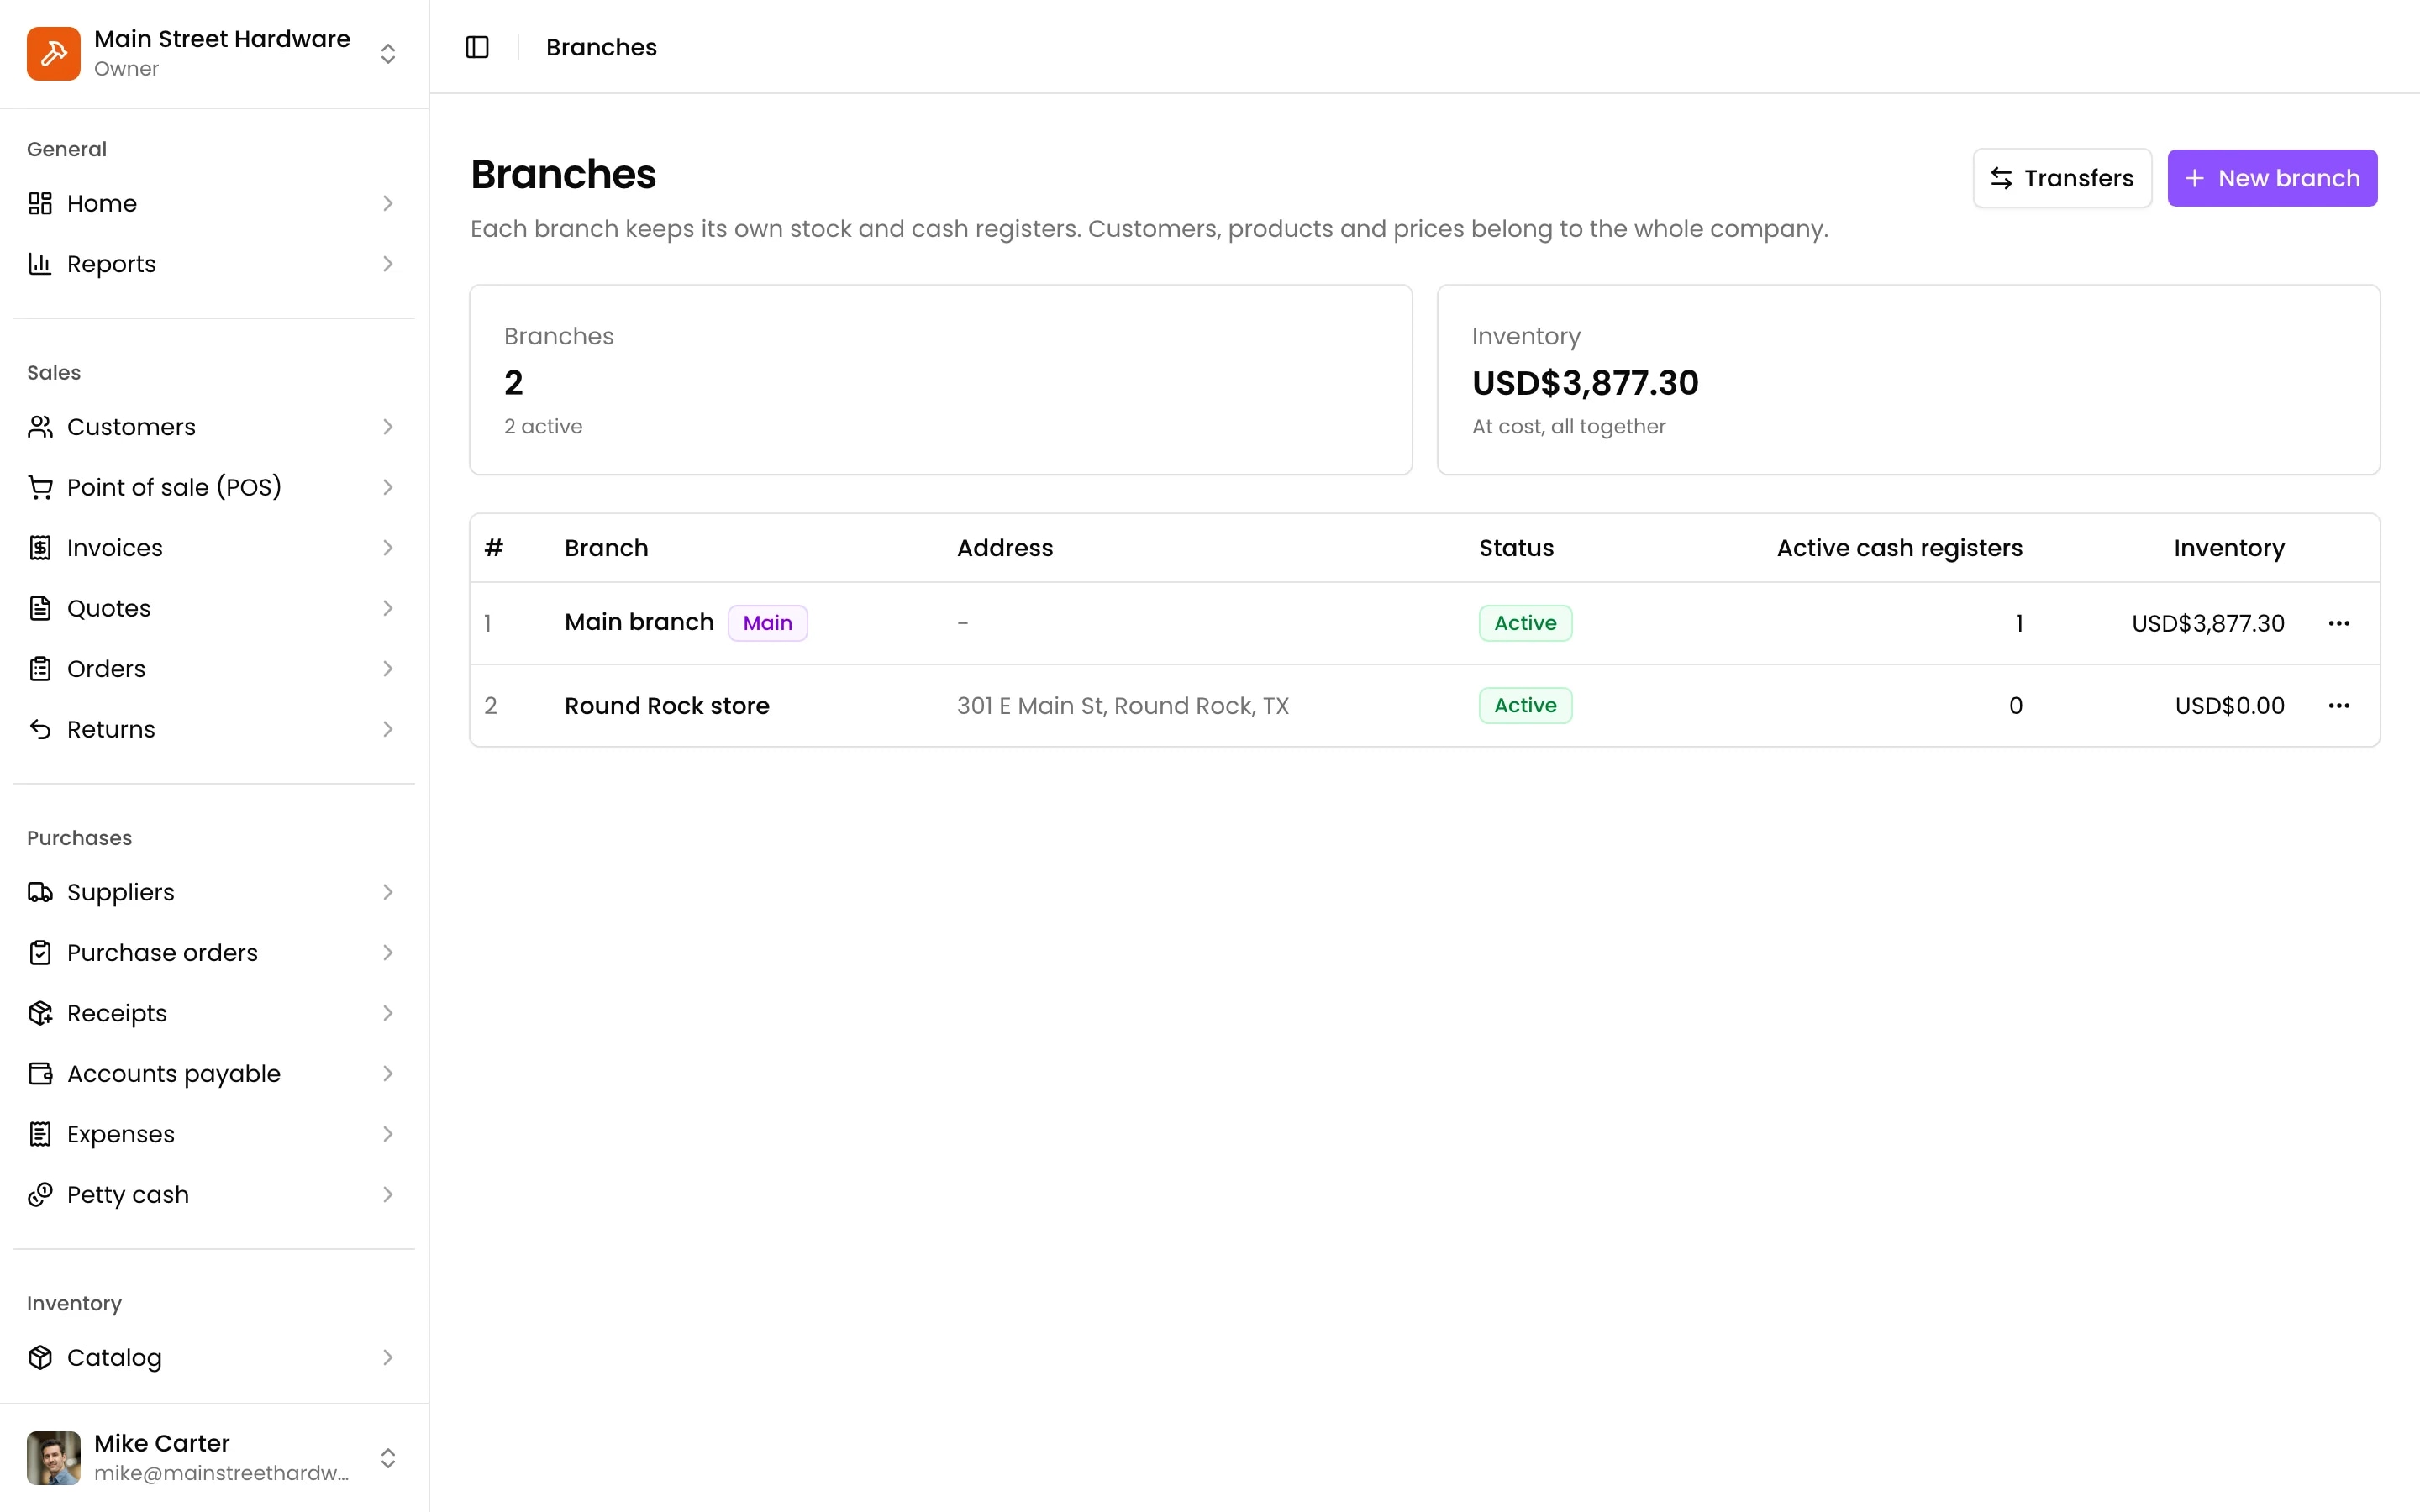The width and height of the screenshot is (2420, 1512).
Task: Click the Reports bar chart icon
Action: [40, 264]
